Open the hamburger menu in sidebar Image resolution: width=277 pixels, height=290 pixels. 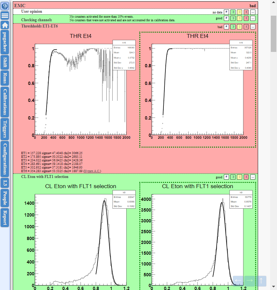pos(5,15)
